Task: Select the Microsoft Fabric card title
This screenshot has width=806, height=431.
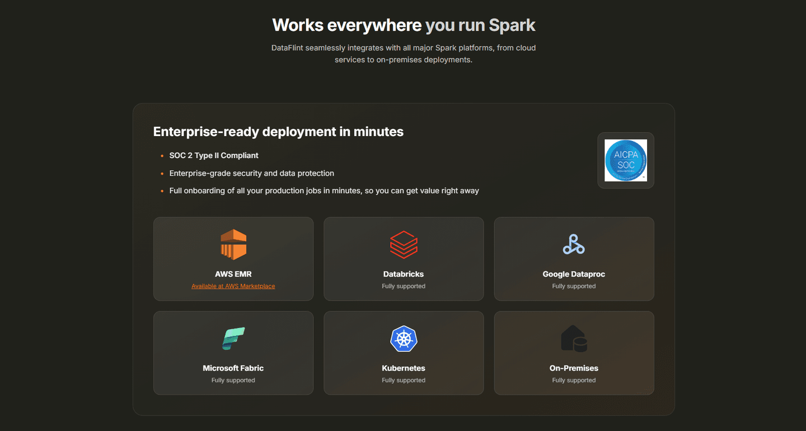Action: click(233, 368)
